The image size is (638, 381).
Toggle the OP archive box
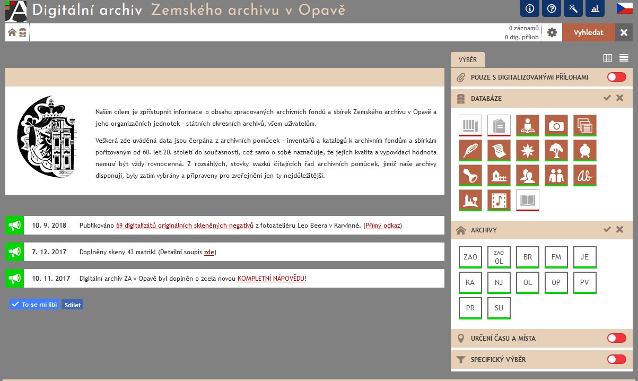[x=556, y=283]
